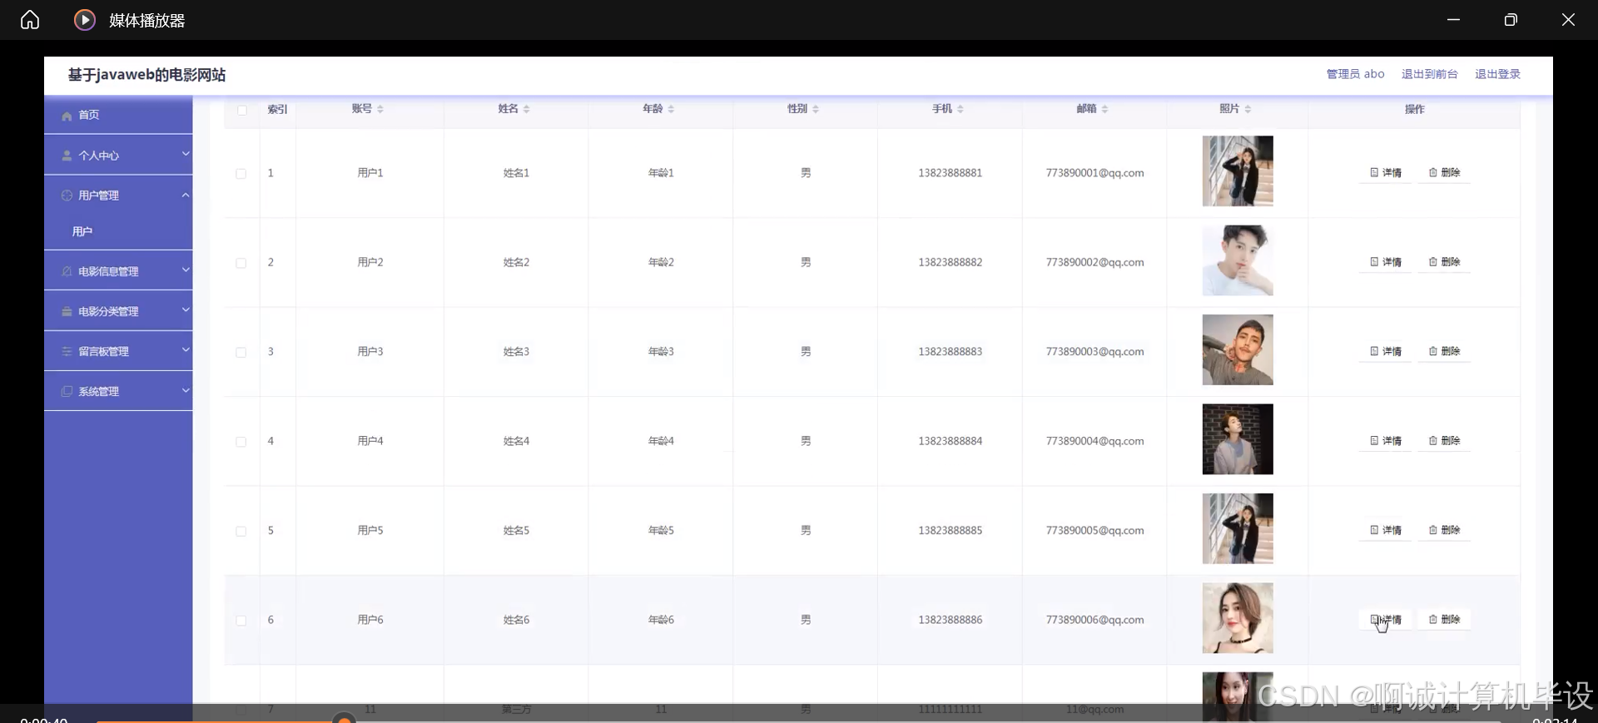Screen dimensions: 1598x723
Task: Open details for 用户6
Action: 1386,620
